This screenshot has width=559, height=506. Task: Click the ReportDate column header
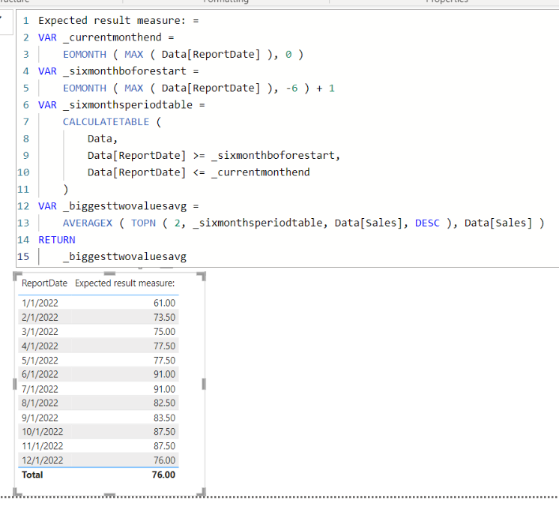[44, 283]
